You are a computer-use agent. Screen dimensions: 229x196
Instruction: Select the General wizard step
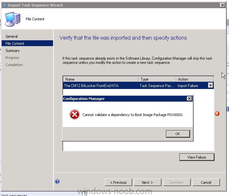(12, 36)
